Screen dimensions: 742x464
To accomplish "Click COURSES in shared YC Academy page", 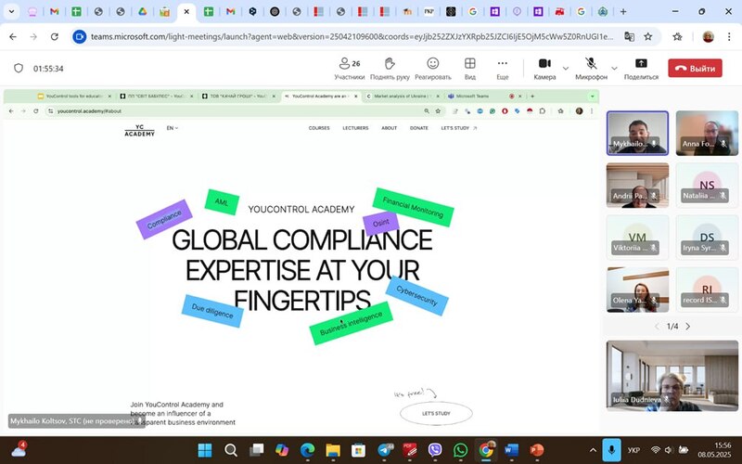I will click(319, 128).
